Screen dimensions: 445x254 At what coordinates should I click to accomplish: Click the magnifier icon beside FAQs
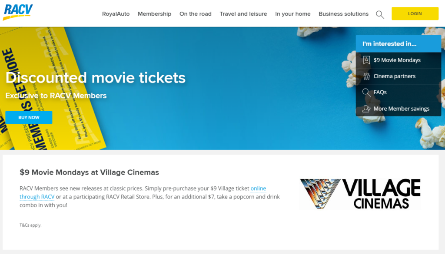pyautogui.click(x=366, y=92)
